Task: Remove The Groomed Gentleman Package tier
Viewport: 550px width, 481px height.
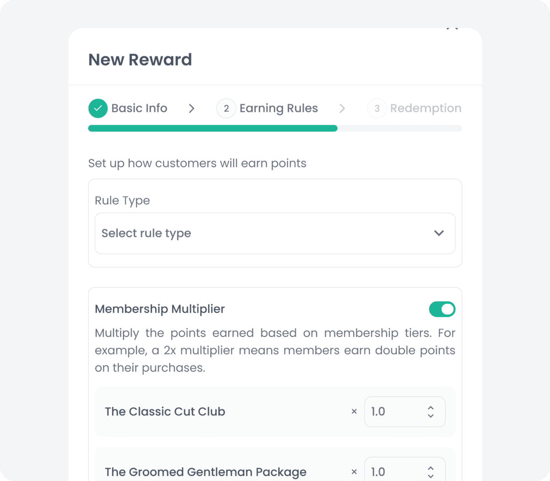Action: click(354, 471)
